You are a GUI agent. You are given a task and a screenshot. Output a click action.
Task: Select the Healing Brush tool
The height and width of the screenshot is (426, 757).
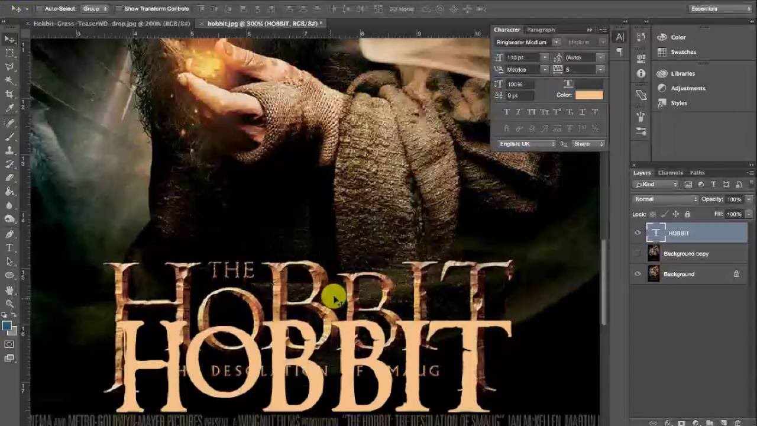9,123
